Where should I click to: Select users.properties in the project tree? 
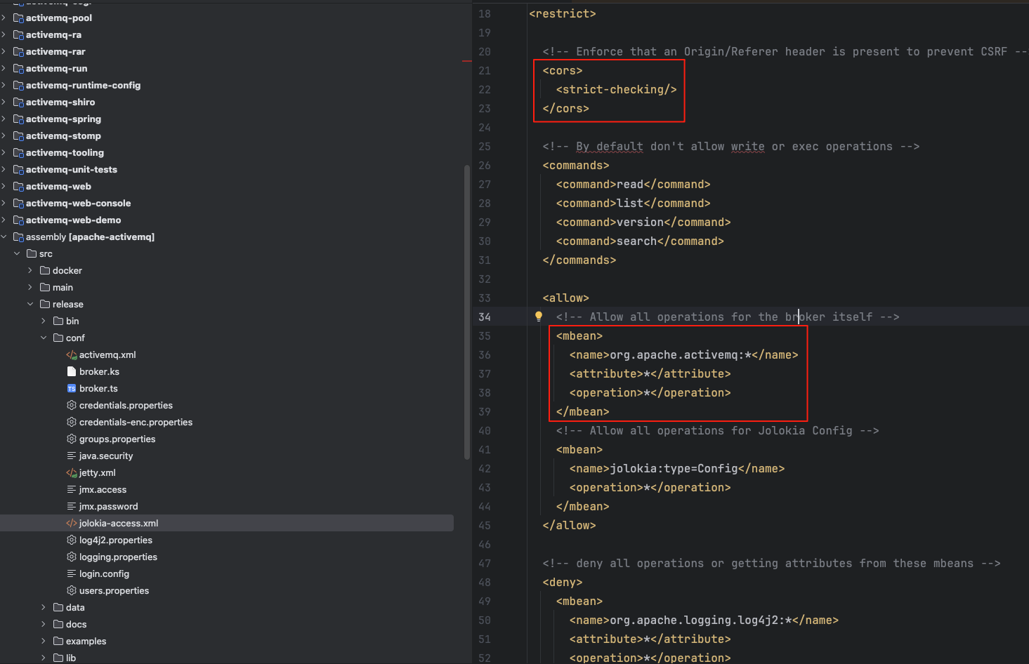click(114, 591)
